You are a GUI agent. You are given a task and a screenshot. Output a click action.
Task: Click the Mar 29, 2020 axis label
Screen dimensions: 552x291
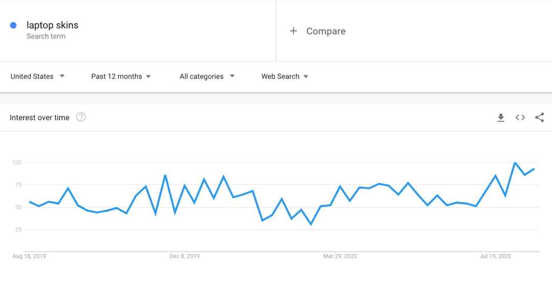340,256
